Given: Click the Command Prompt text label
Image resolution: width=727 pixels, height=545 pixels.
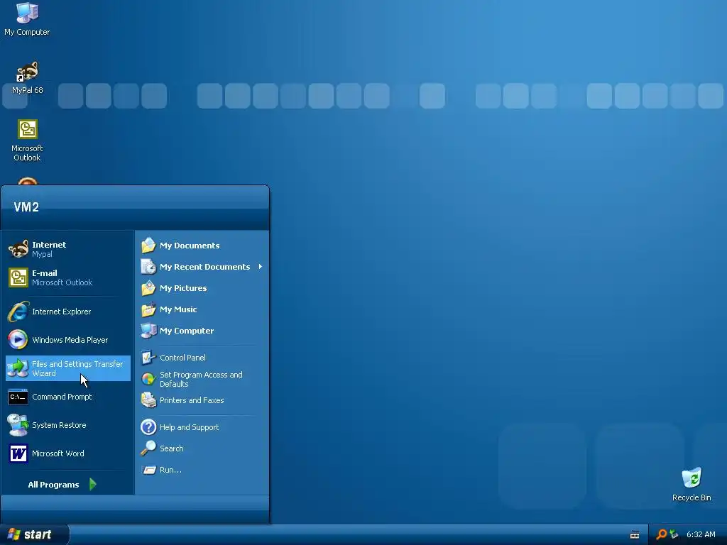Looking at the screenshot, I should tap(62, 397).
